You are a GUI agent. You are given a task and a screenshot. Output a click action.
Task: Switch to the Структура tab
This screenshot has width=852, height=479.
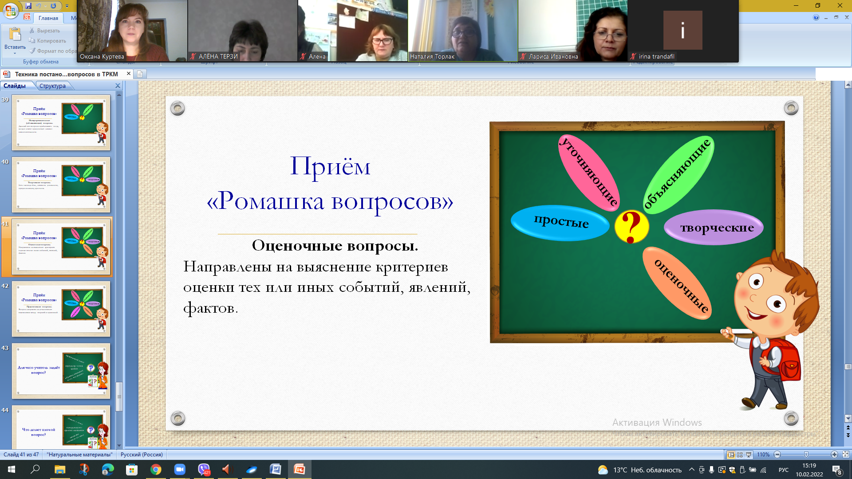[x=52, y=86]
